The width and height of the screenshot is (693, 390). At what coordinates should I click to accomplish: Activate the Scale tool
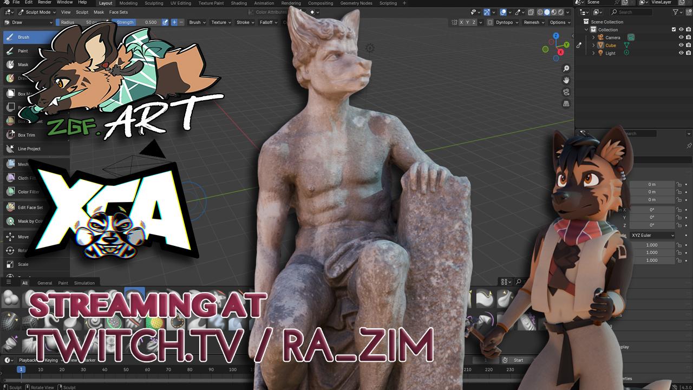click(x=36, y=264)
